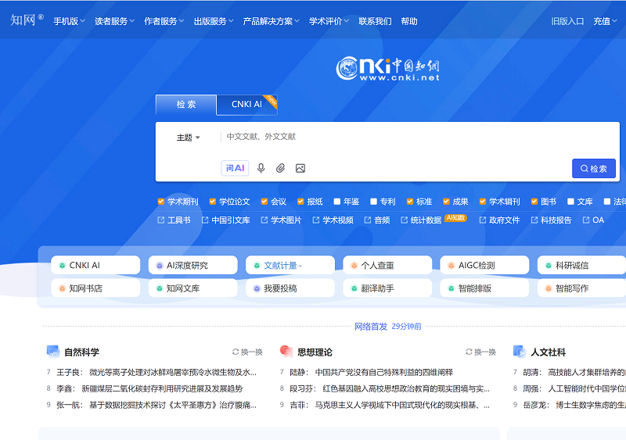Check the 文库 checkbox
Viewport: 626px width, 440px height.
click(571, 202)
